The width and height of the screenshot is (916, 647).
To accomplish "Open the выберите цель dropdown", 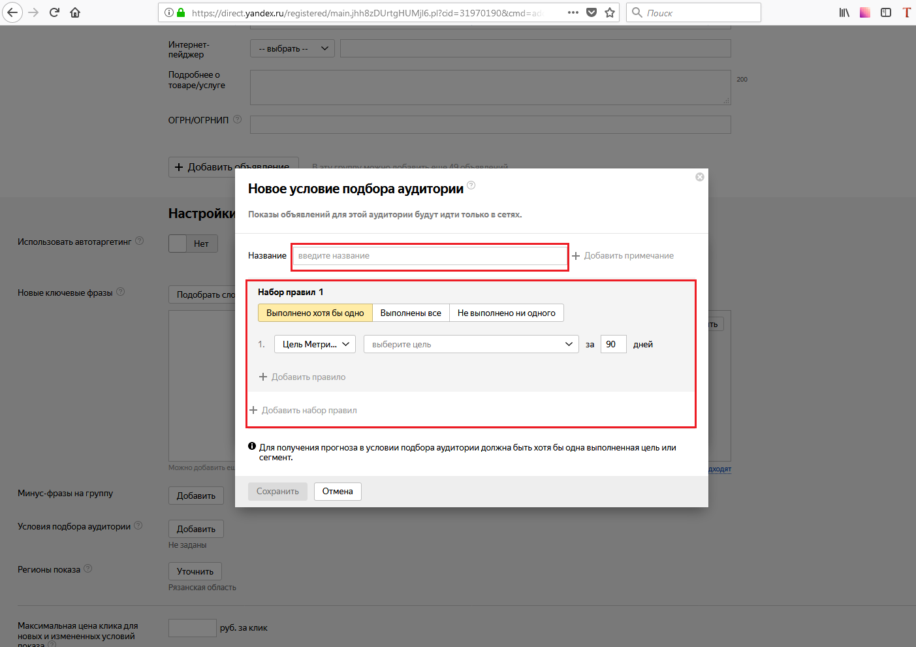I will click(x=471, y=344).
